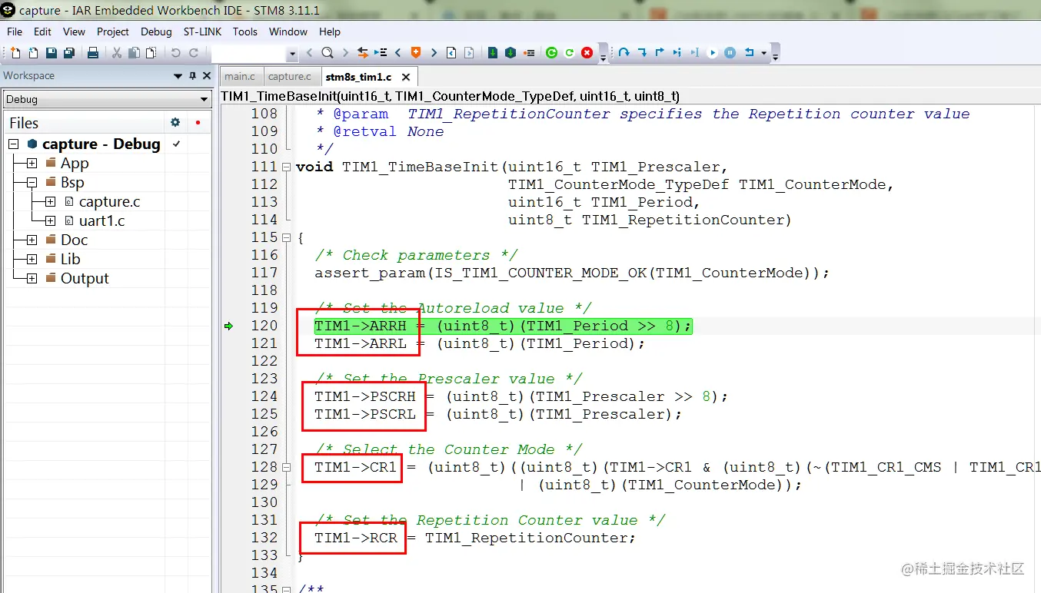The image size is (1041, 593).
Task: Toggle bookmark with the orange shield icon
Action: (x=415, y=53)
